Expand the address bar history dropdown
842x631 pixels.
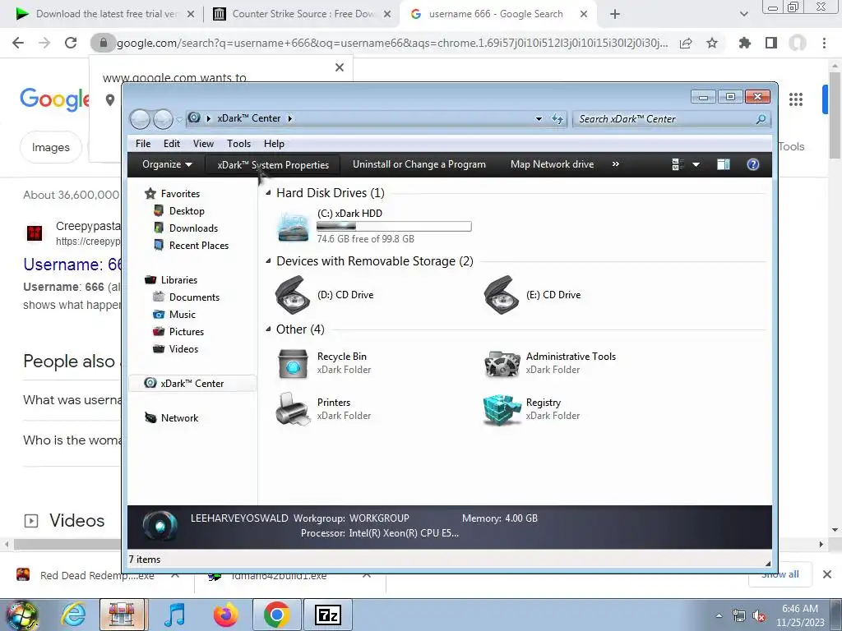coord(539,119)
